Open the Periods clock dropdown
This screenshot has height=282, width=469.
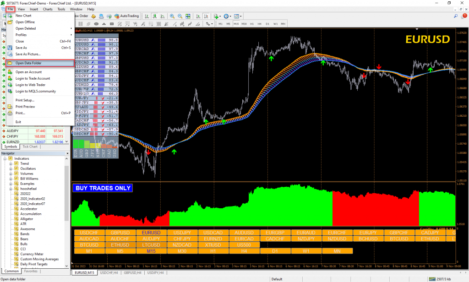click(227, 16)
